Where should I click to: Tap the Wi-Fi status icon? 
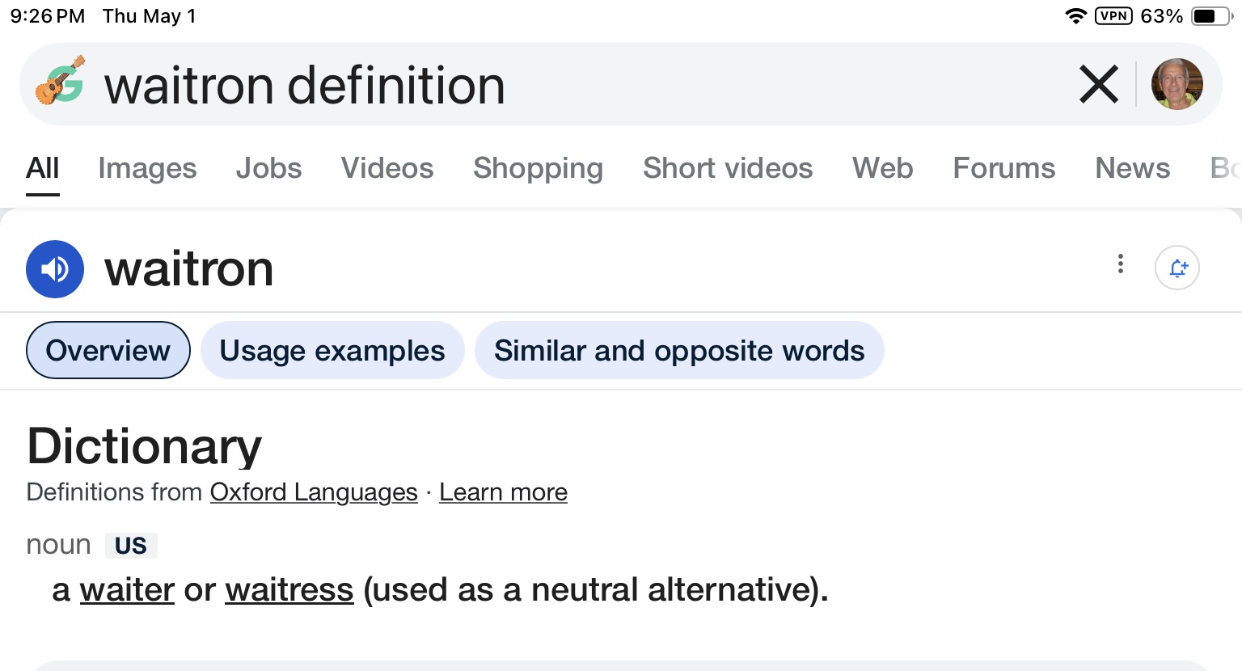tap(1075, 16)
